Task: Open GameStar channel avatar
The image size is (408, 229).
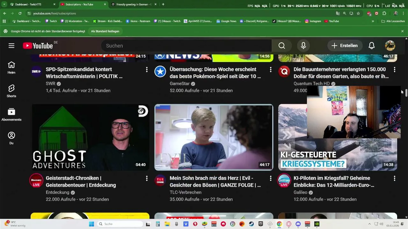Action: tap(160, 72)
